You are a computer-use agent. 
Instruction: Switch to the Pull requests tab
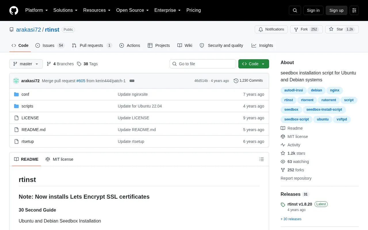tap(92, 45)
